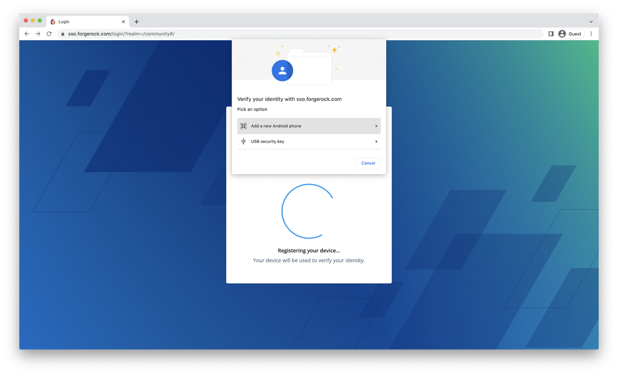Click the sso.forgerock.com address bar
The image size is (618, 375).
pyautogui.click(x=270, y=34)
